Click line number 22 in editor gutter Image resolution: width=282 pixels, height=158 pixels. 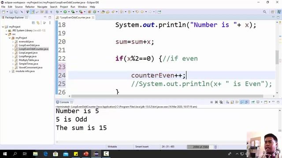pyautogui.click(x=62, y=58)
